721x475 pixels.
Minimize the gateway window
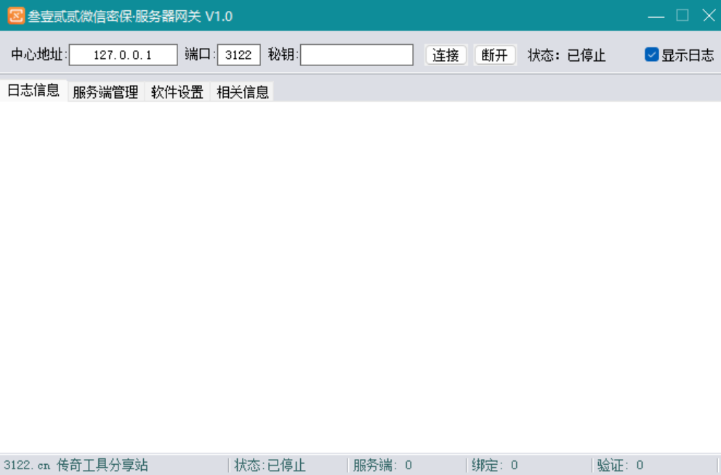point(656,16)
